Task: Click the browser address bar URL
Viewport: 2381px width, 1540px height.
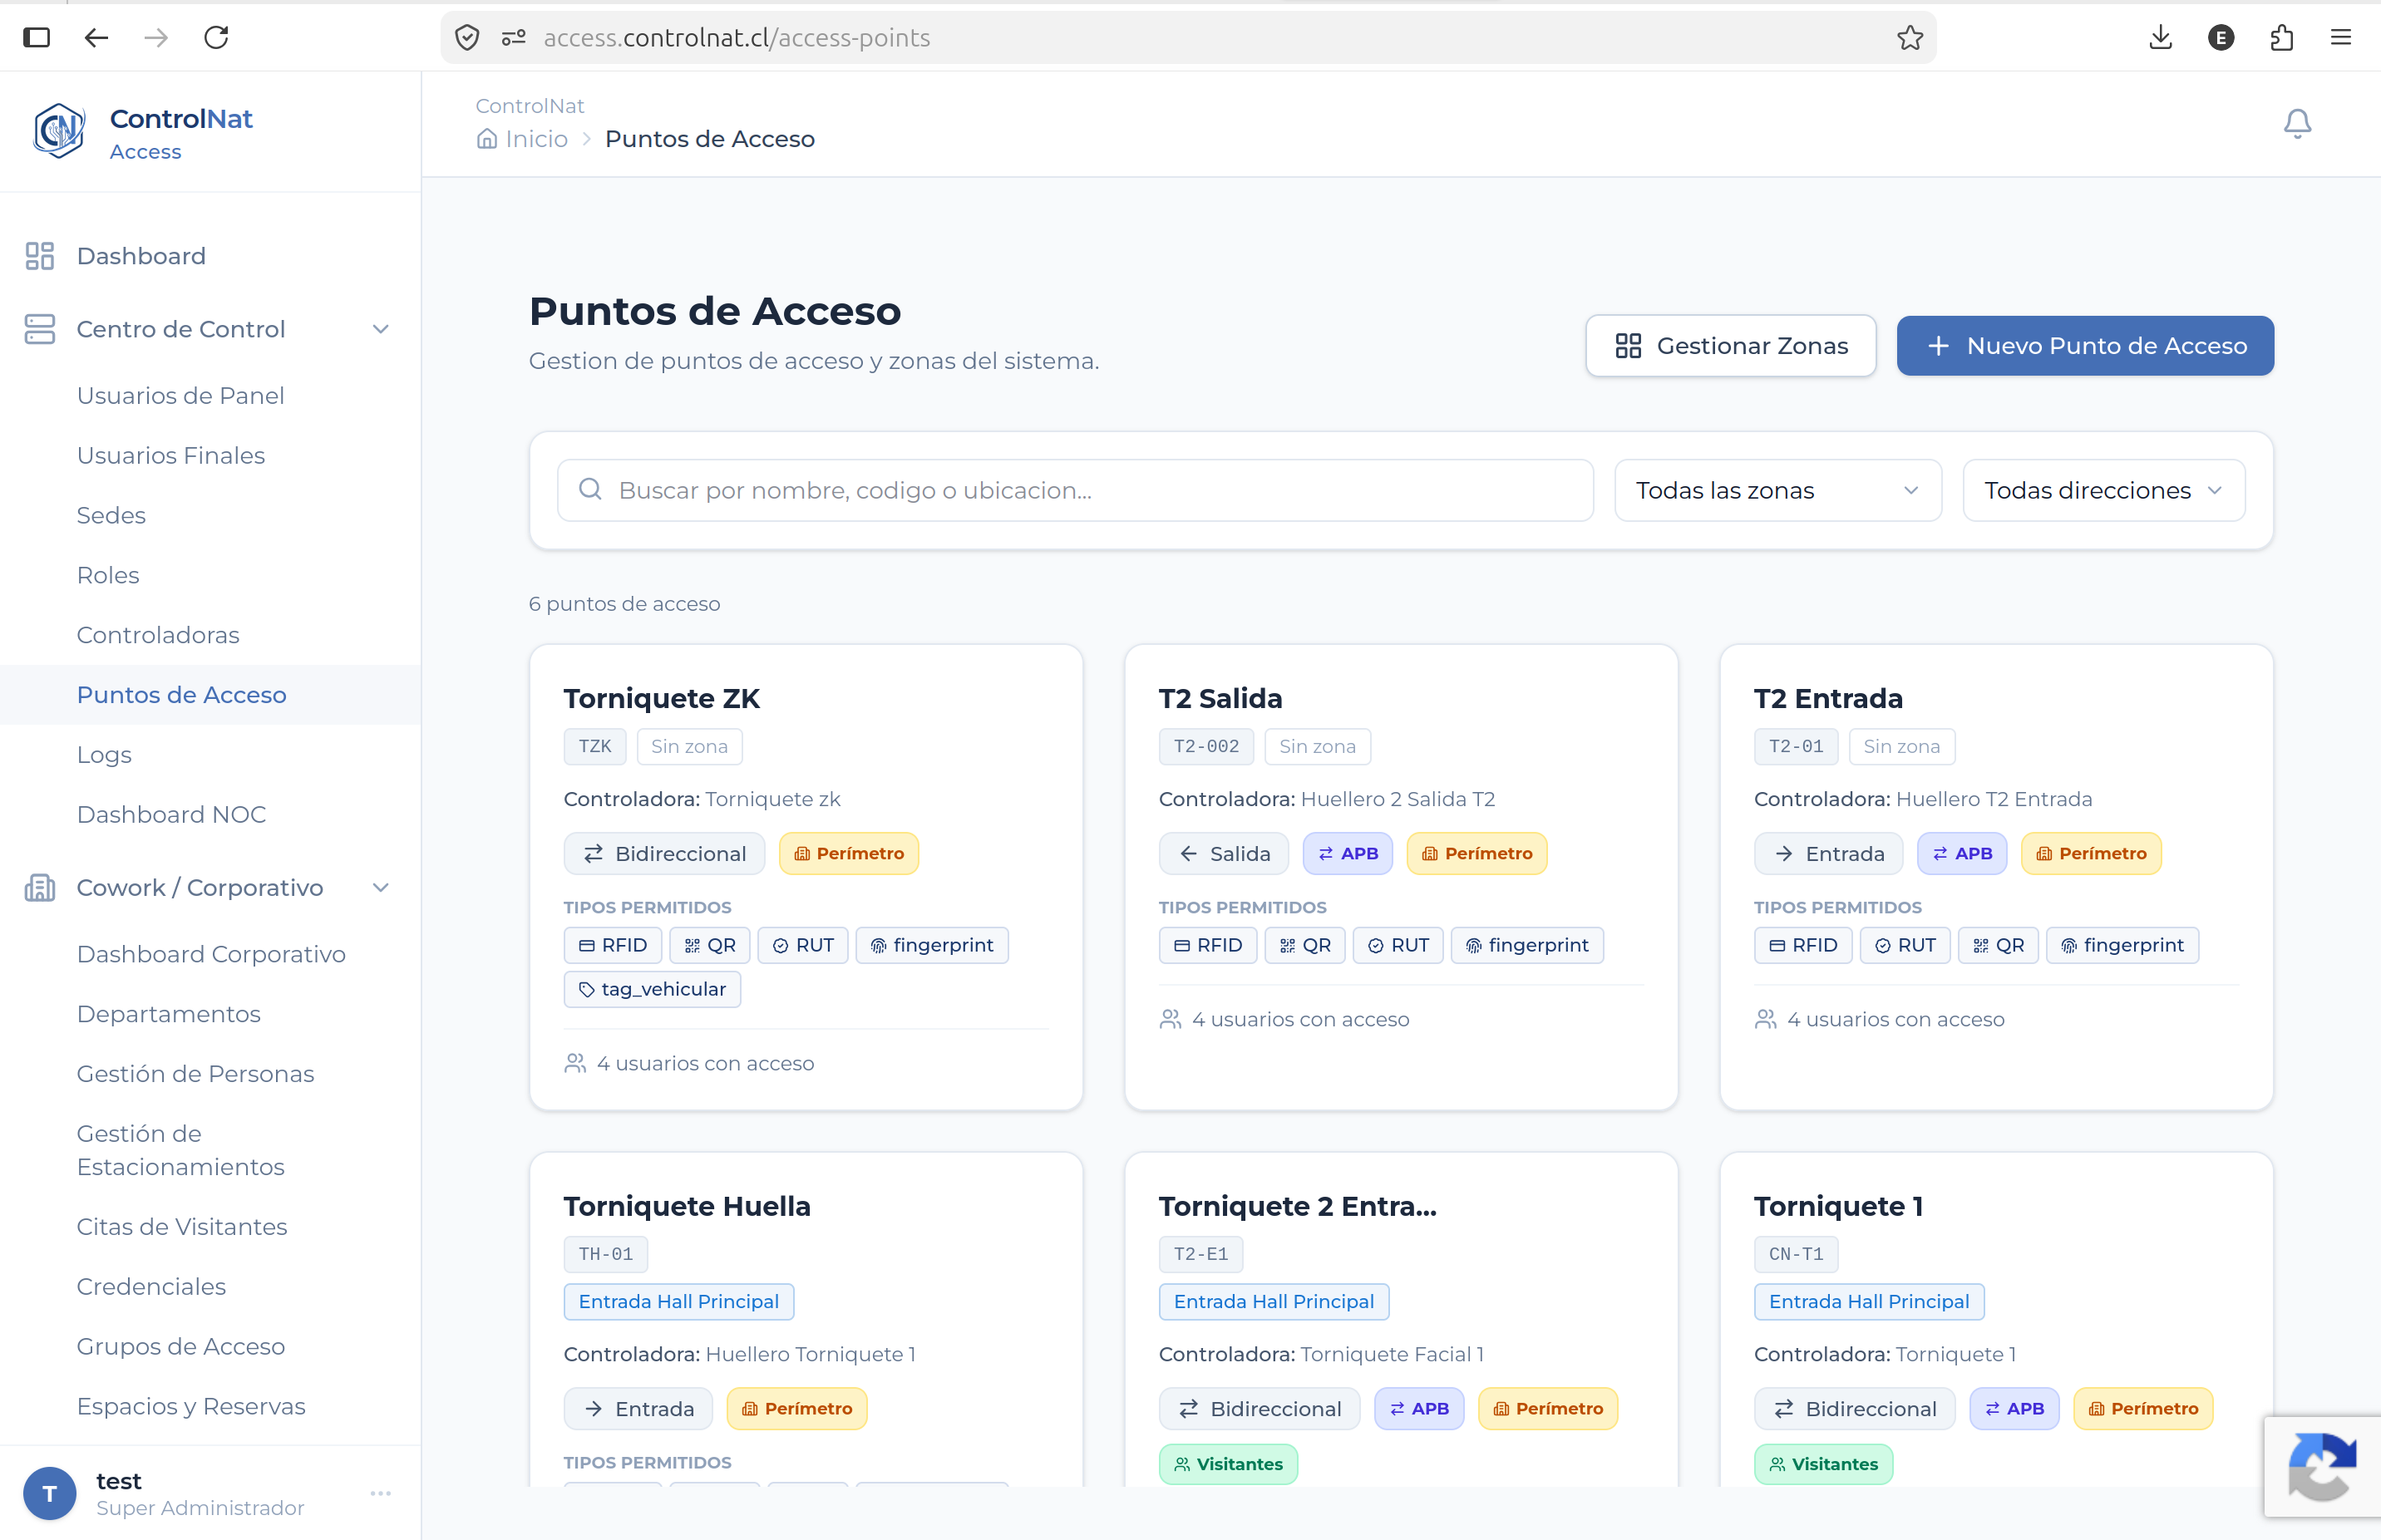Action: click(737, 38)
